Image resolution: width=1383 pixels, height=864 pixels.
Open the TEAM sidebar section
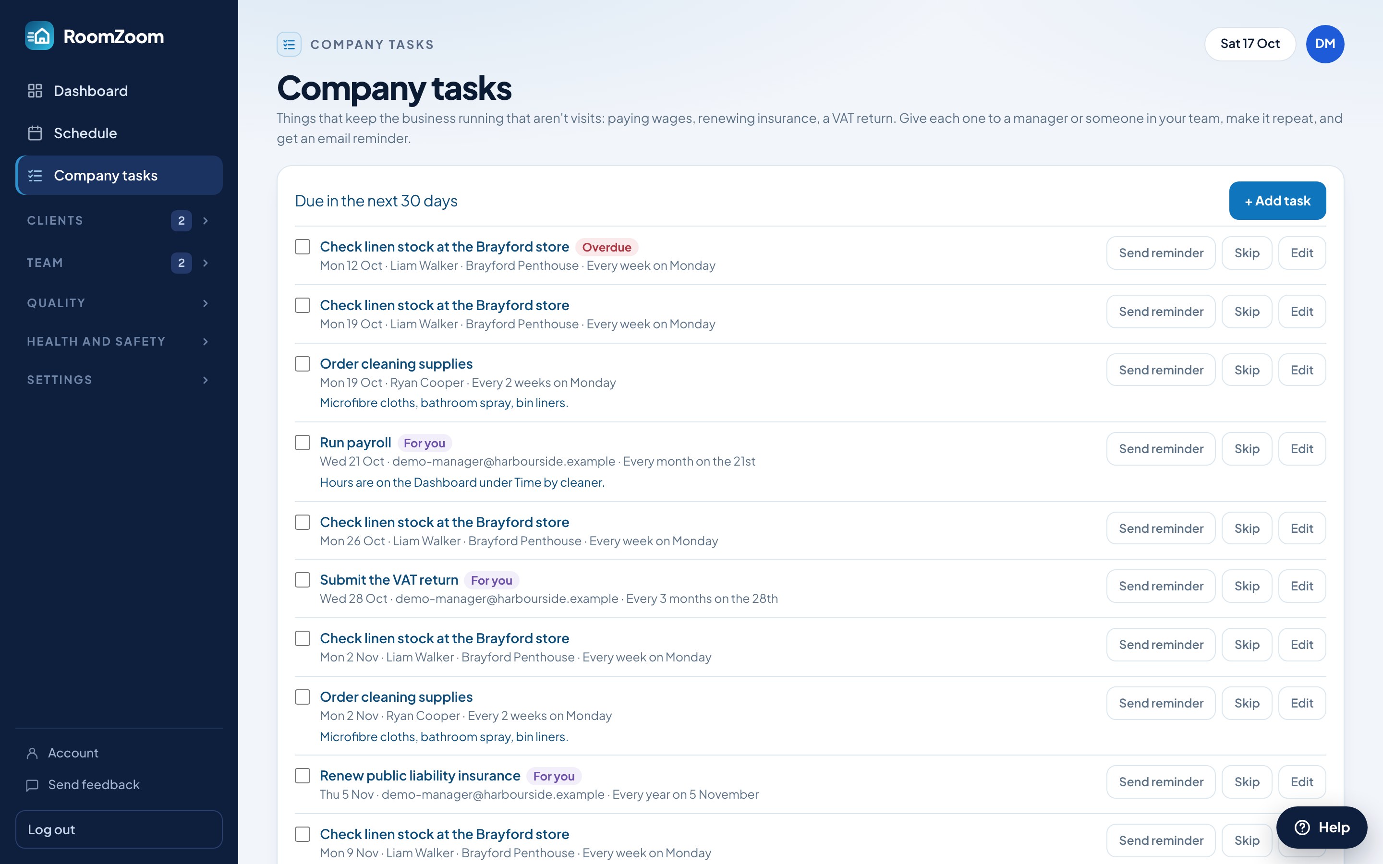tap(119, 263)
